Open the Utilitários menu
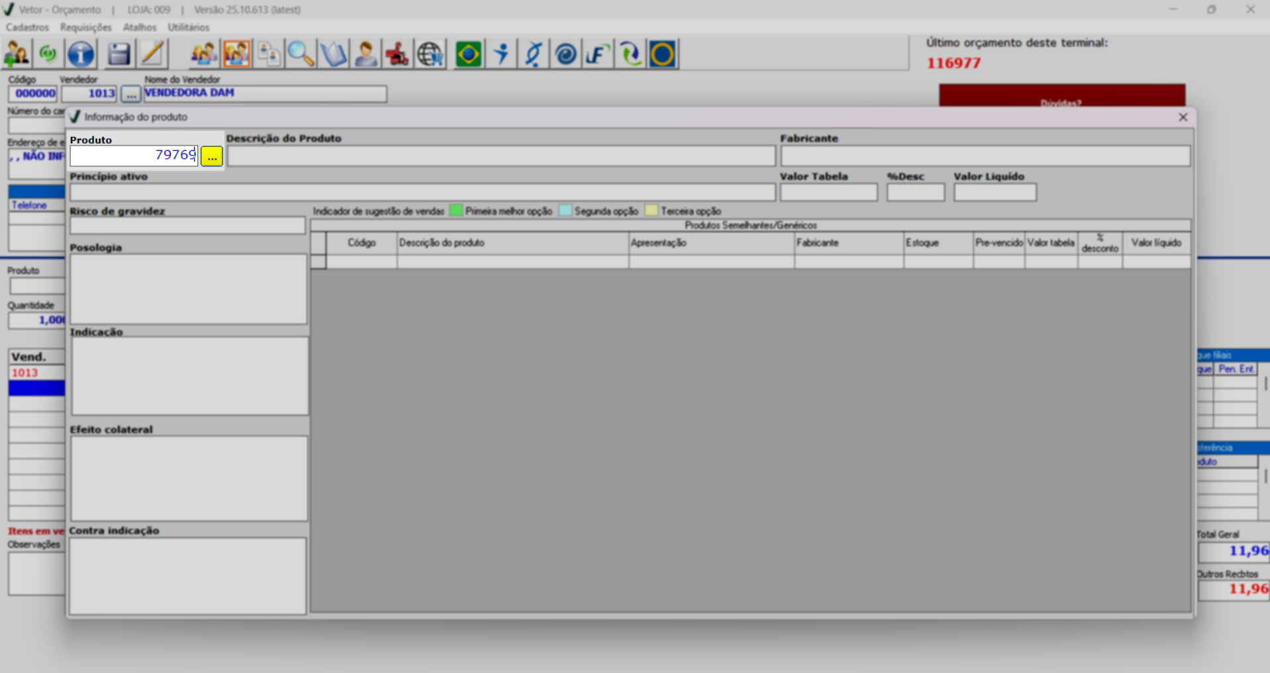1270x673 pixels. (188, 27)
